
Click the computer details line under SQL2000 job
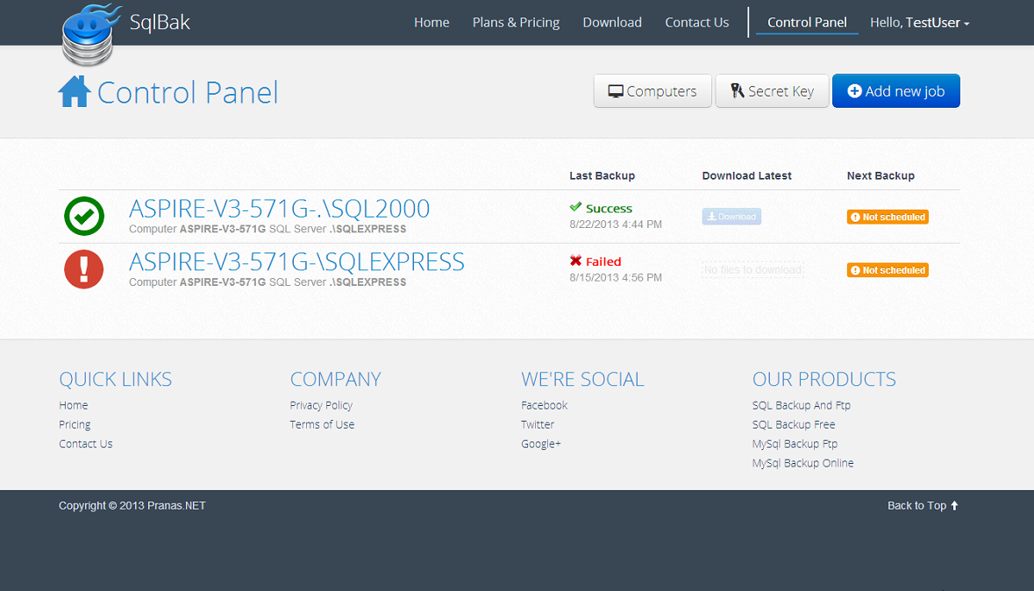pyautogui.click(x=267, y=229)
